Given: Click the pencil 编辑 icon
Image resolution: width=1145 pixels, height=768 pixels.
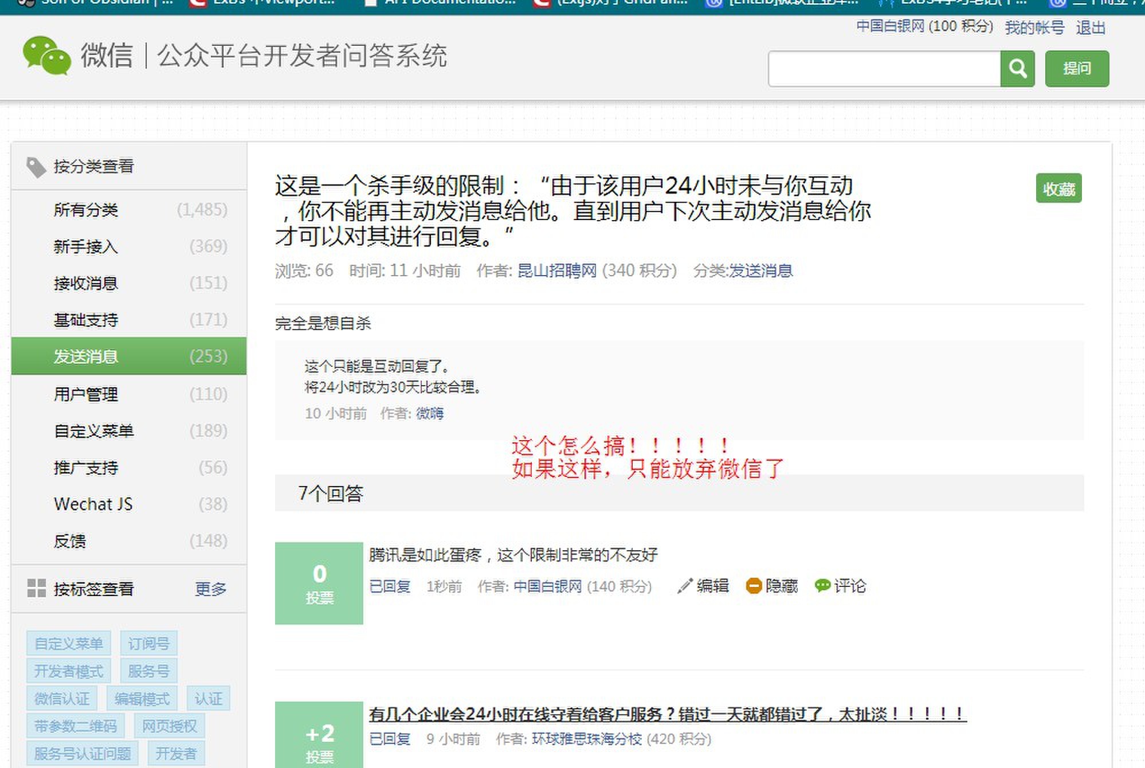Looking at the screenshot, I should (684, 586).
